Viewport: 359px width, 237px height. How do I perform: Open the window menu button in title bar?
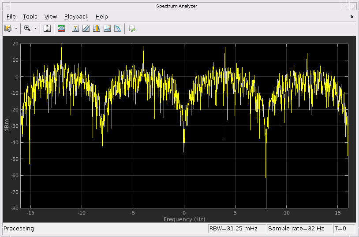(x=7, y=6)
